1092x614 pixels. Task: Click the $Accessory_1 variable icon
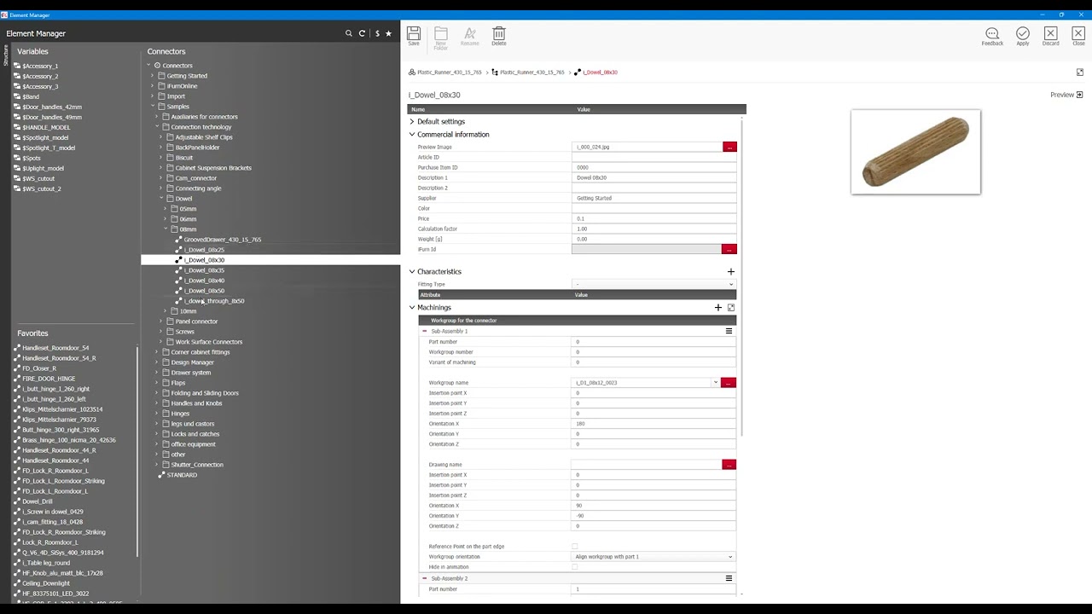pos(17,66)
